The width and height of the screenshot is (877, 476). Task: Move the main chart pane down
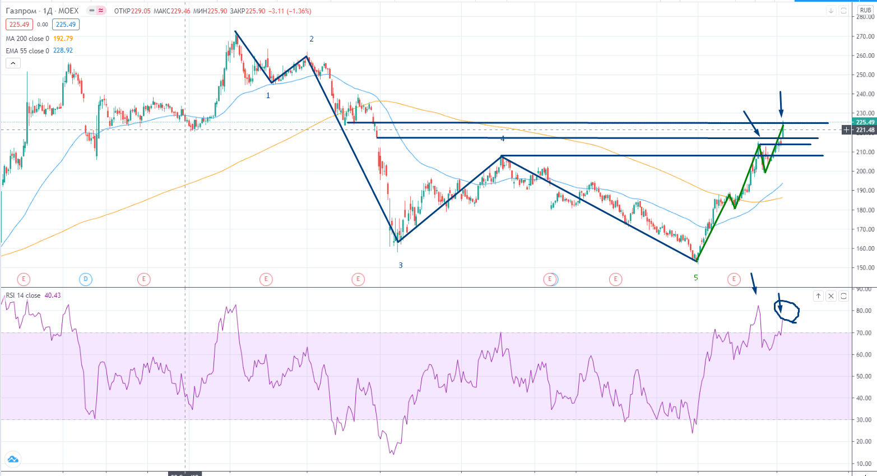coord(831,11)
